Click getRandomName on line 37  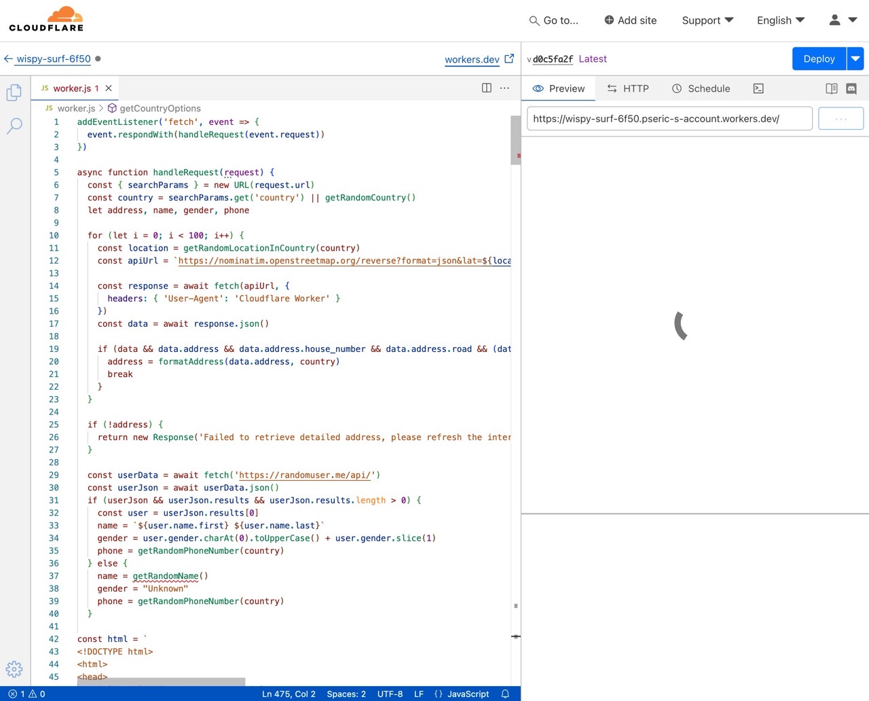click(166, 576)
